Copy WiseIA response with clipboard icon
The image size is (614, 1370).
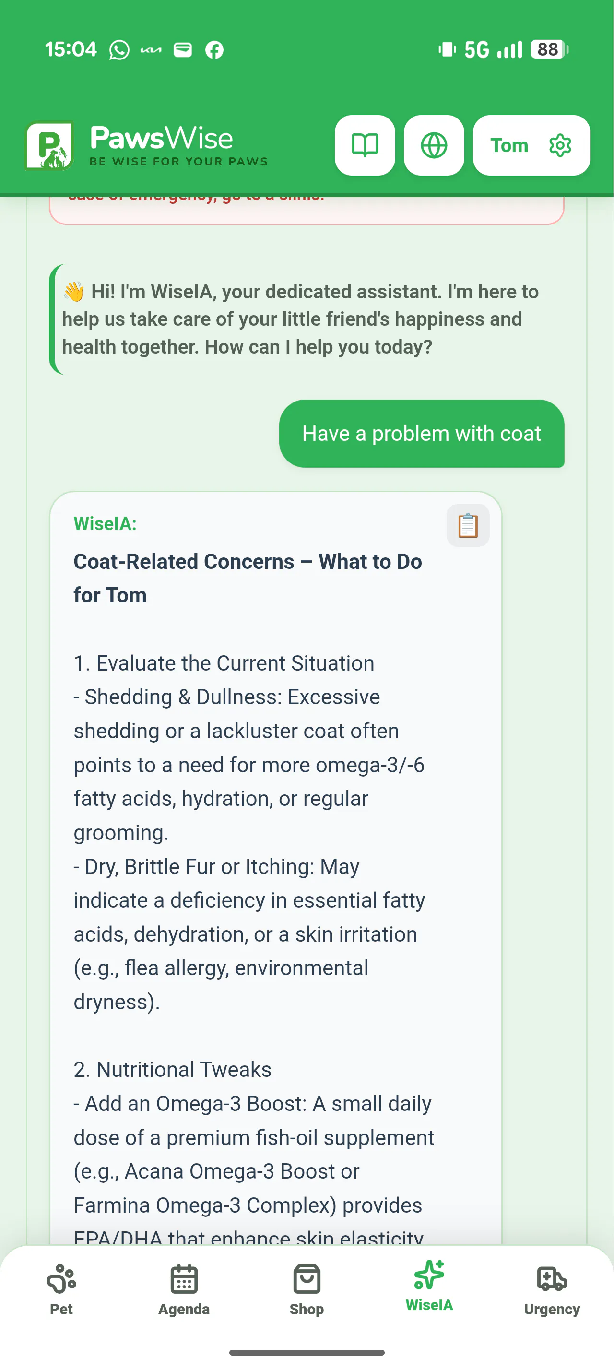click(468, 525)
